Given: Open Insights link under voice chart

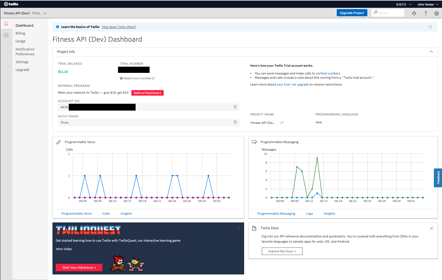Looking at the screenshot, I should (x=126, y=214).
